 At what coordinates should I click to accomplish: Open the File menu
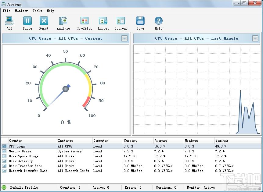pos(6,11)
